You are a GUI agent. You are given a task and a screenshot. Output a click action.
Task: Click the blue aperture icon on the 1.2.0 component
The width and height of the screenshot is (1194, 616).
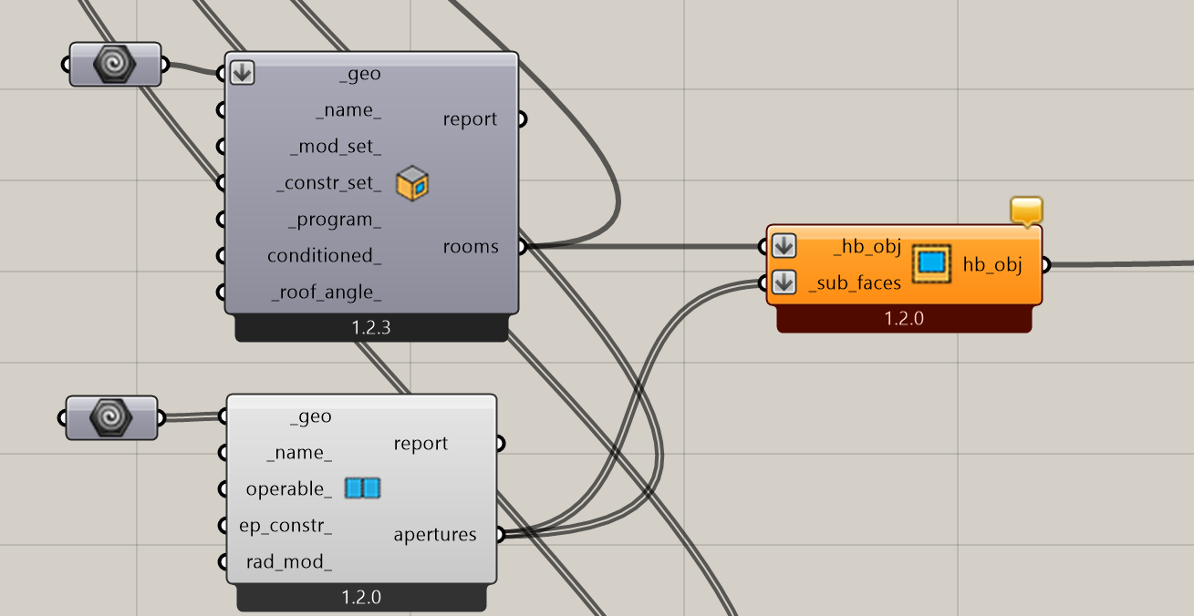pyautogui.click(x=362, y=488)
